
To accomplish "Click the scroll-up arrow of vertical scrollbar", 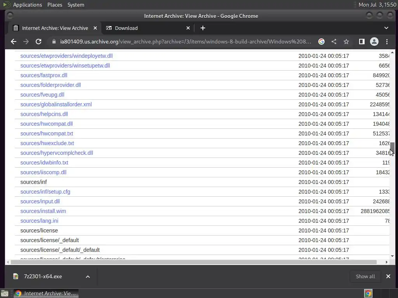I will pyautogui.click(x=392, y=52).
